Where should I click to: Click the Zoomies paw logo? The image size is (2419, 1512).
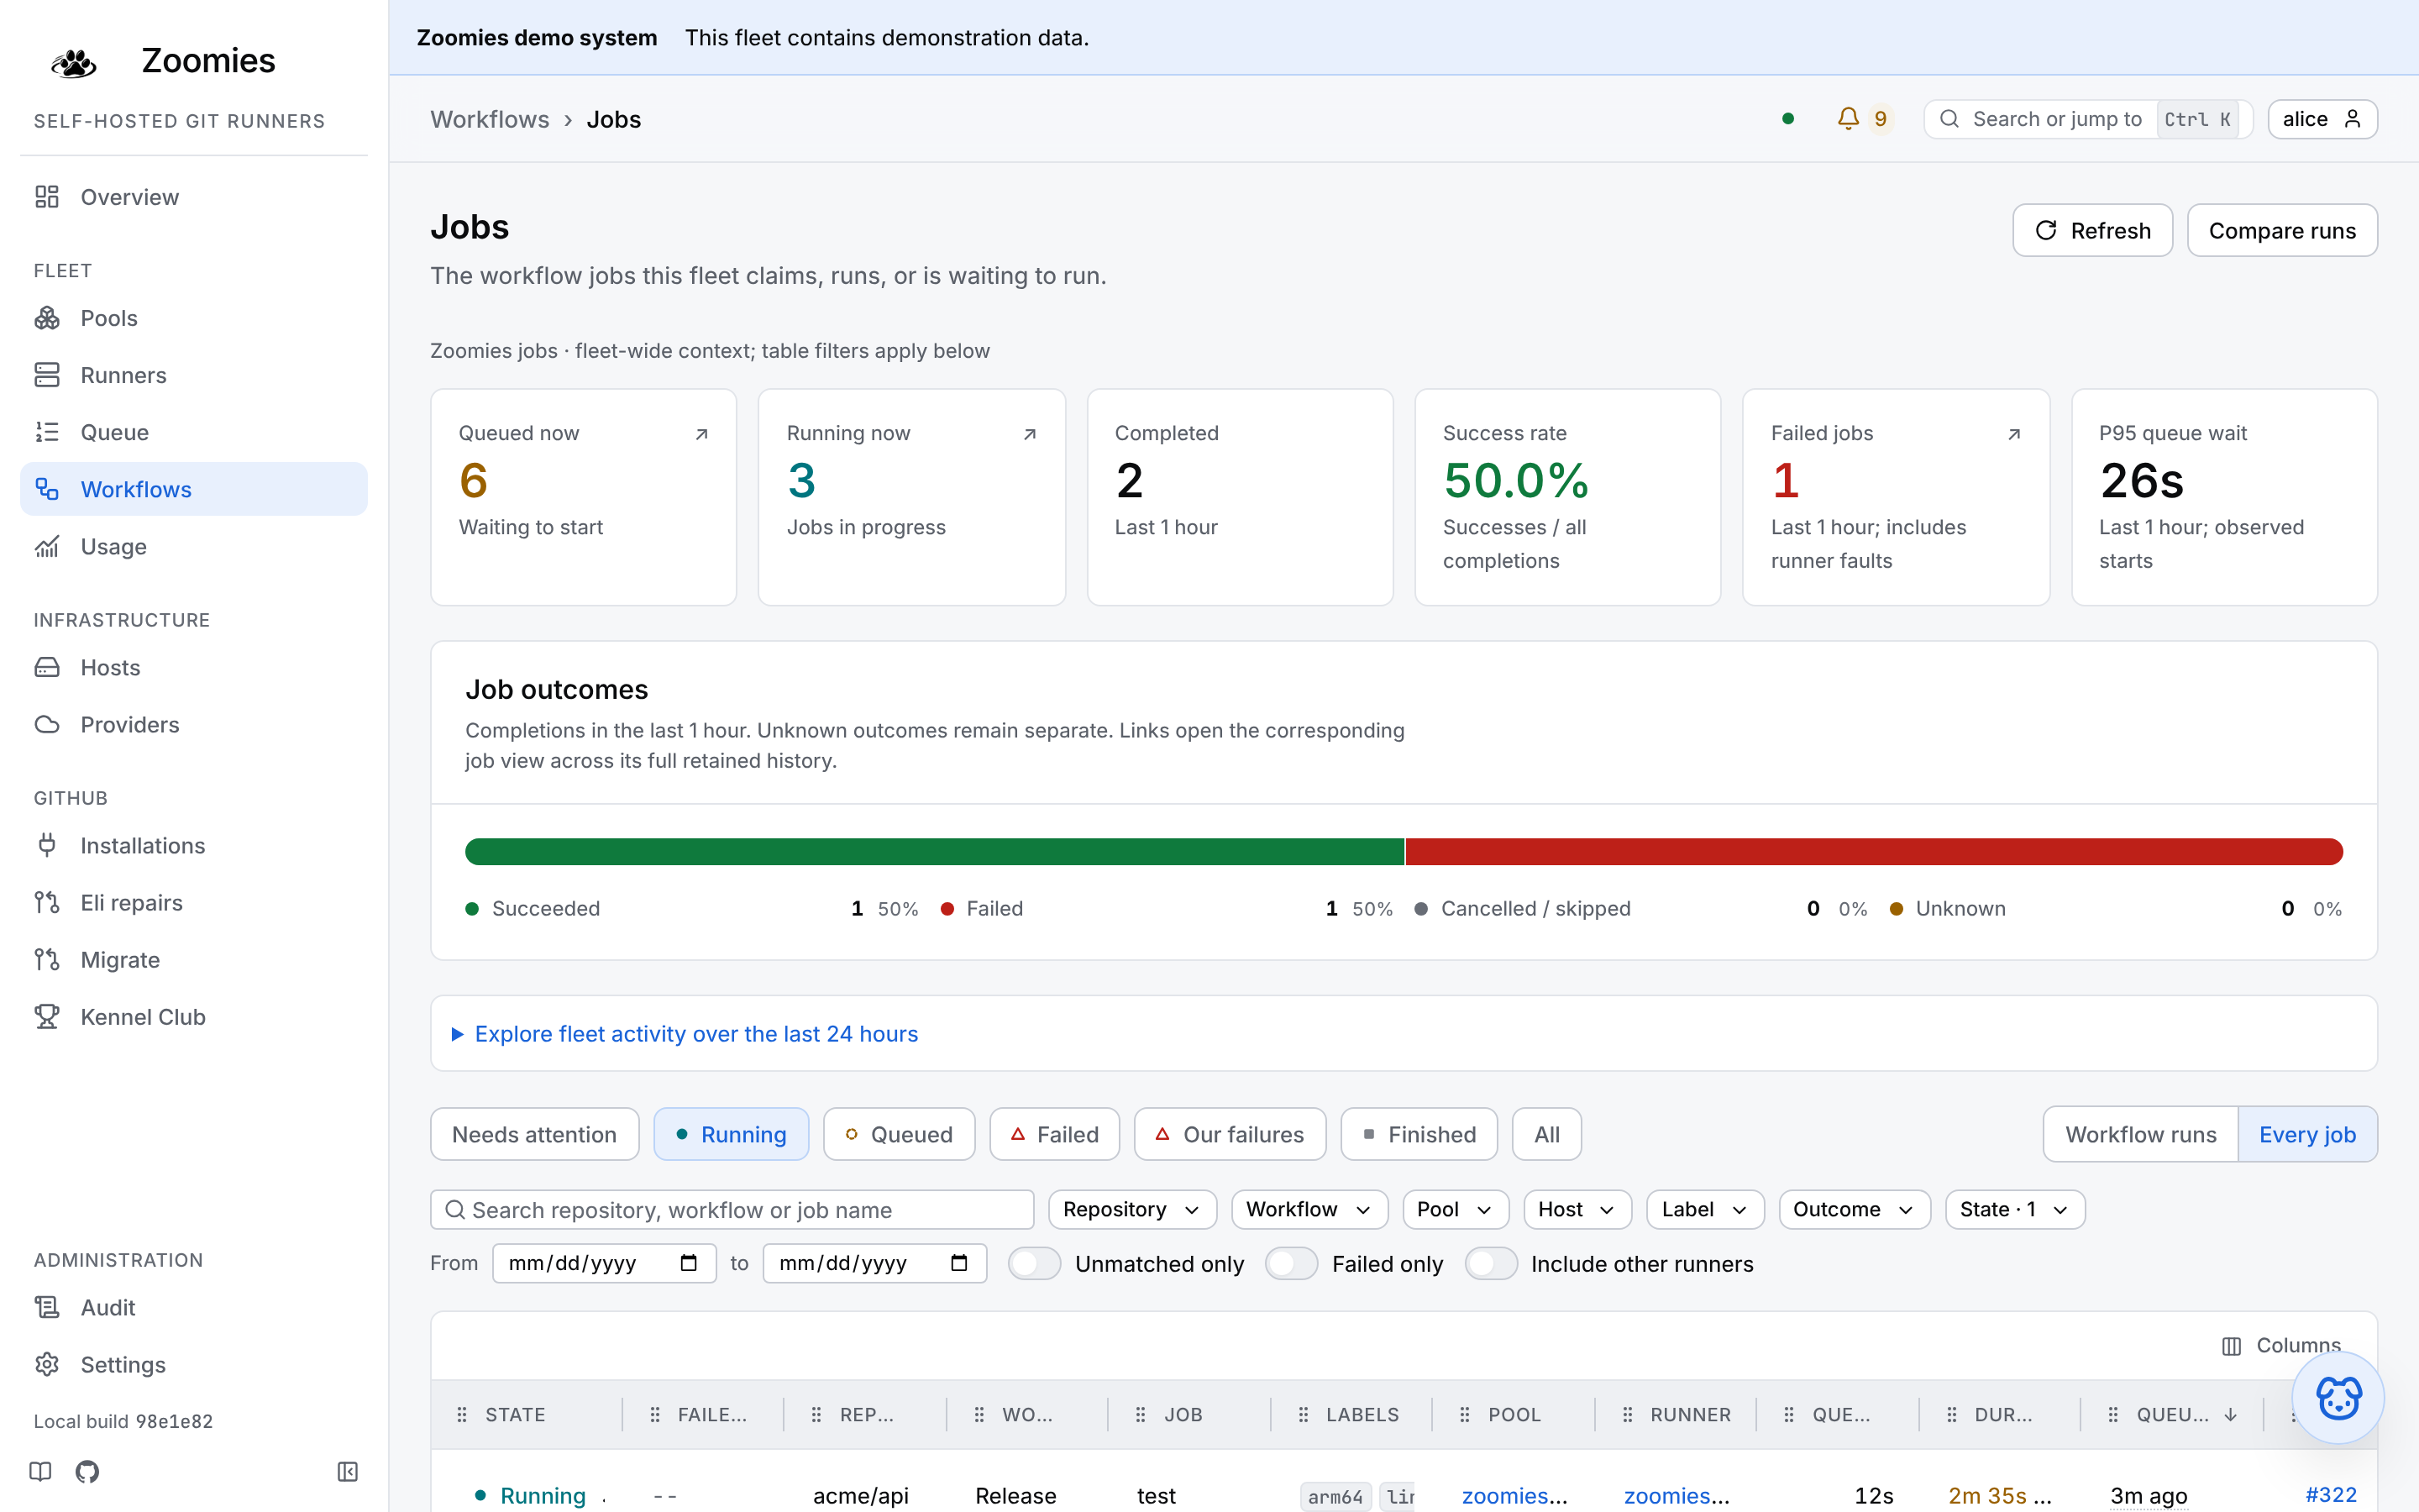click(74, 63)
